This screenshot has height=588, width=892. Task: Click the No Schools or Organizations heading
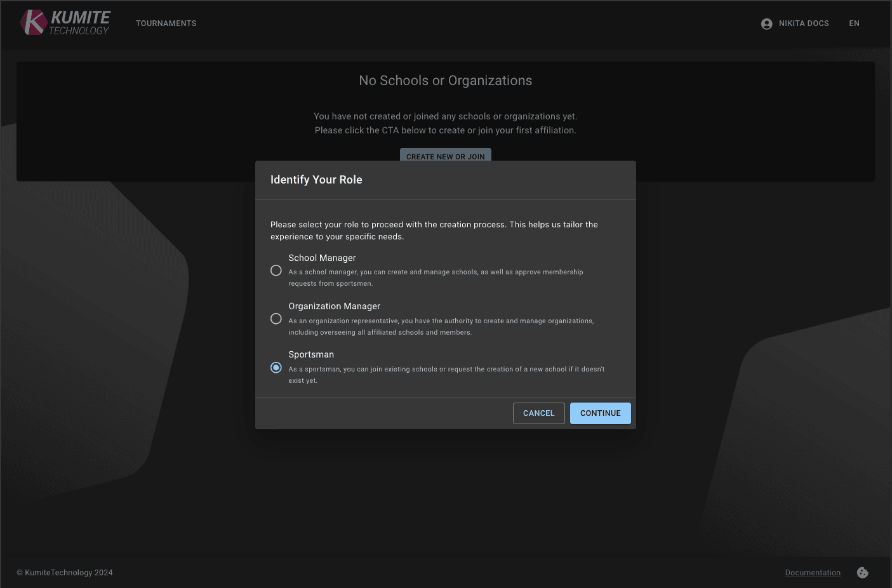point(445,81)
